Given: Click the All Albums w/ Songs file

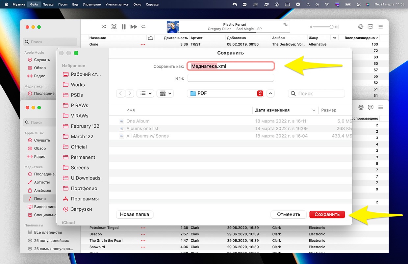Looking at the screenshot, I should pyautogui.click(x=230, y=136).
